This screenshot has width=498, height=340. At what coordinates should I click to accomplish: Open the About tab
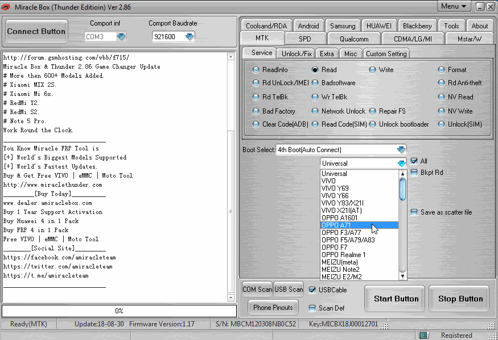tap(479, 26)
